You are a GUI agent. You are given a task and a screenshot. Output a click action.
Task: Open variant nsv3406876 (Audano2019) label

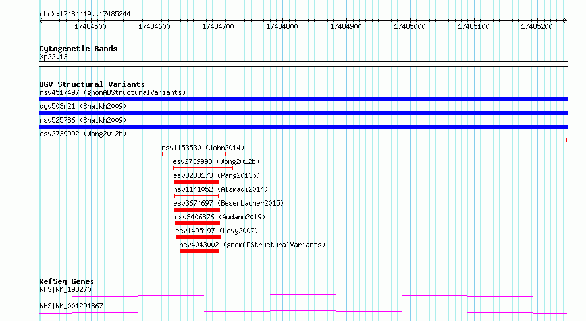[220, 217]
